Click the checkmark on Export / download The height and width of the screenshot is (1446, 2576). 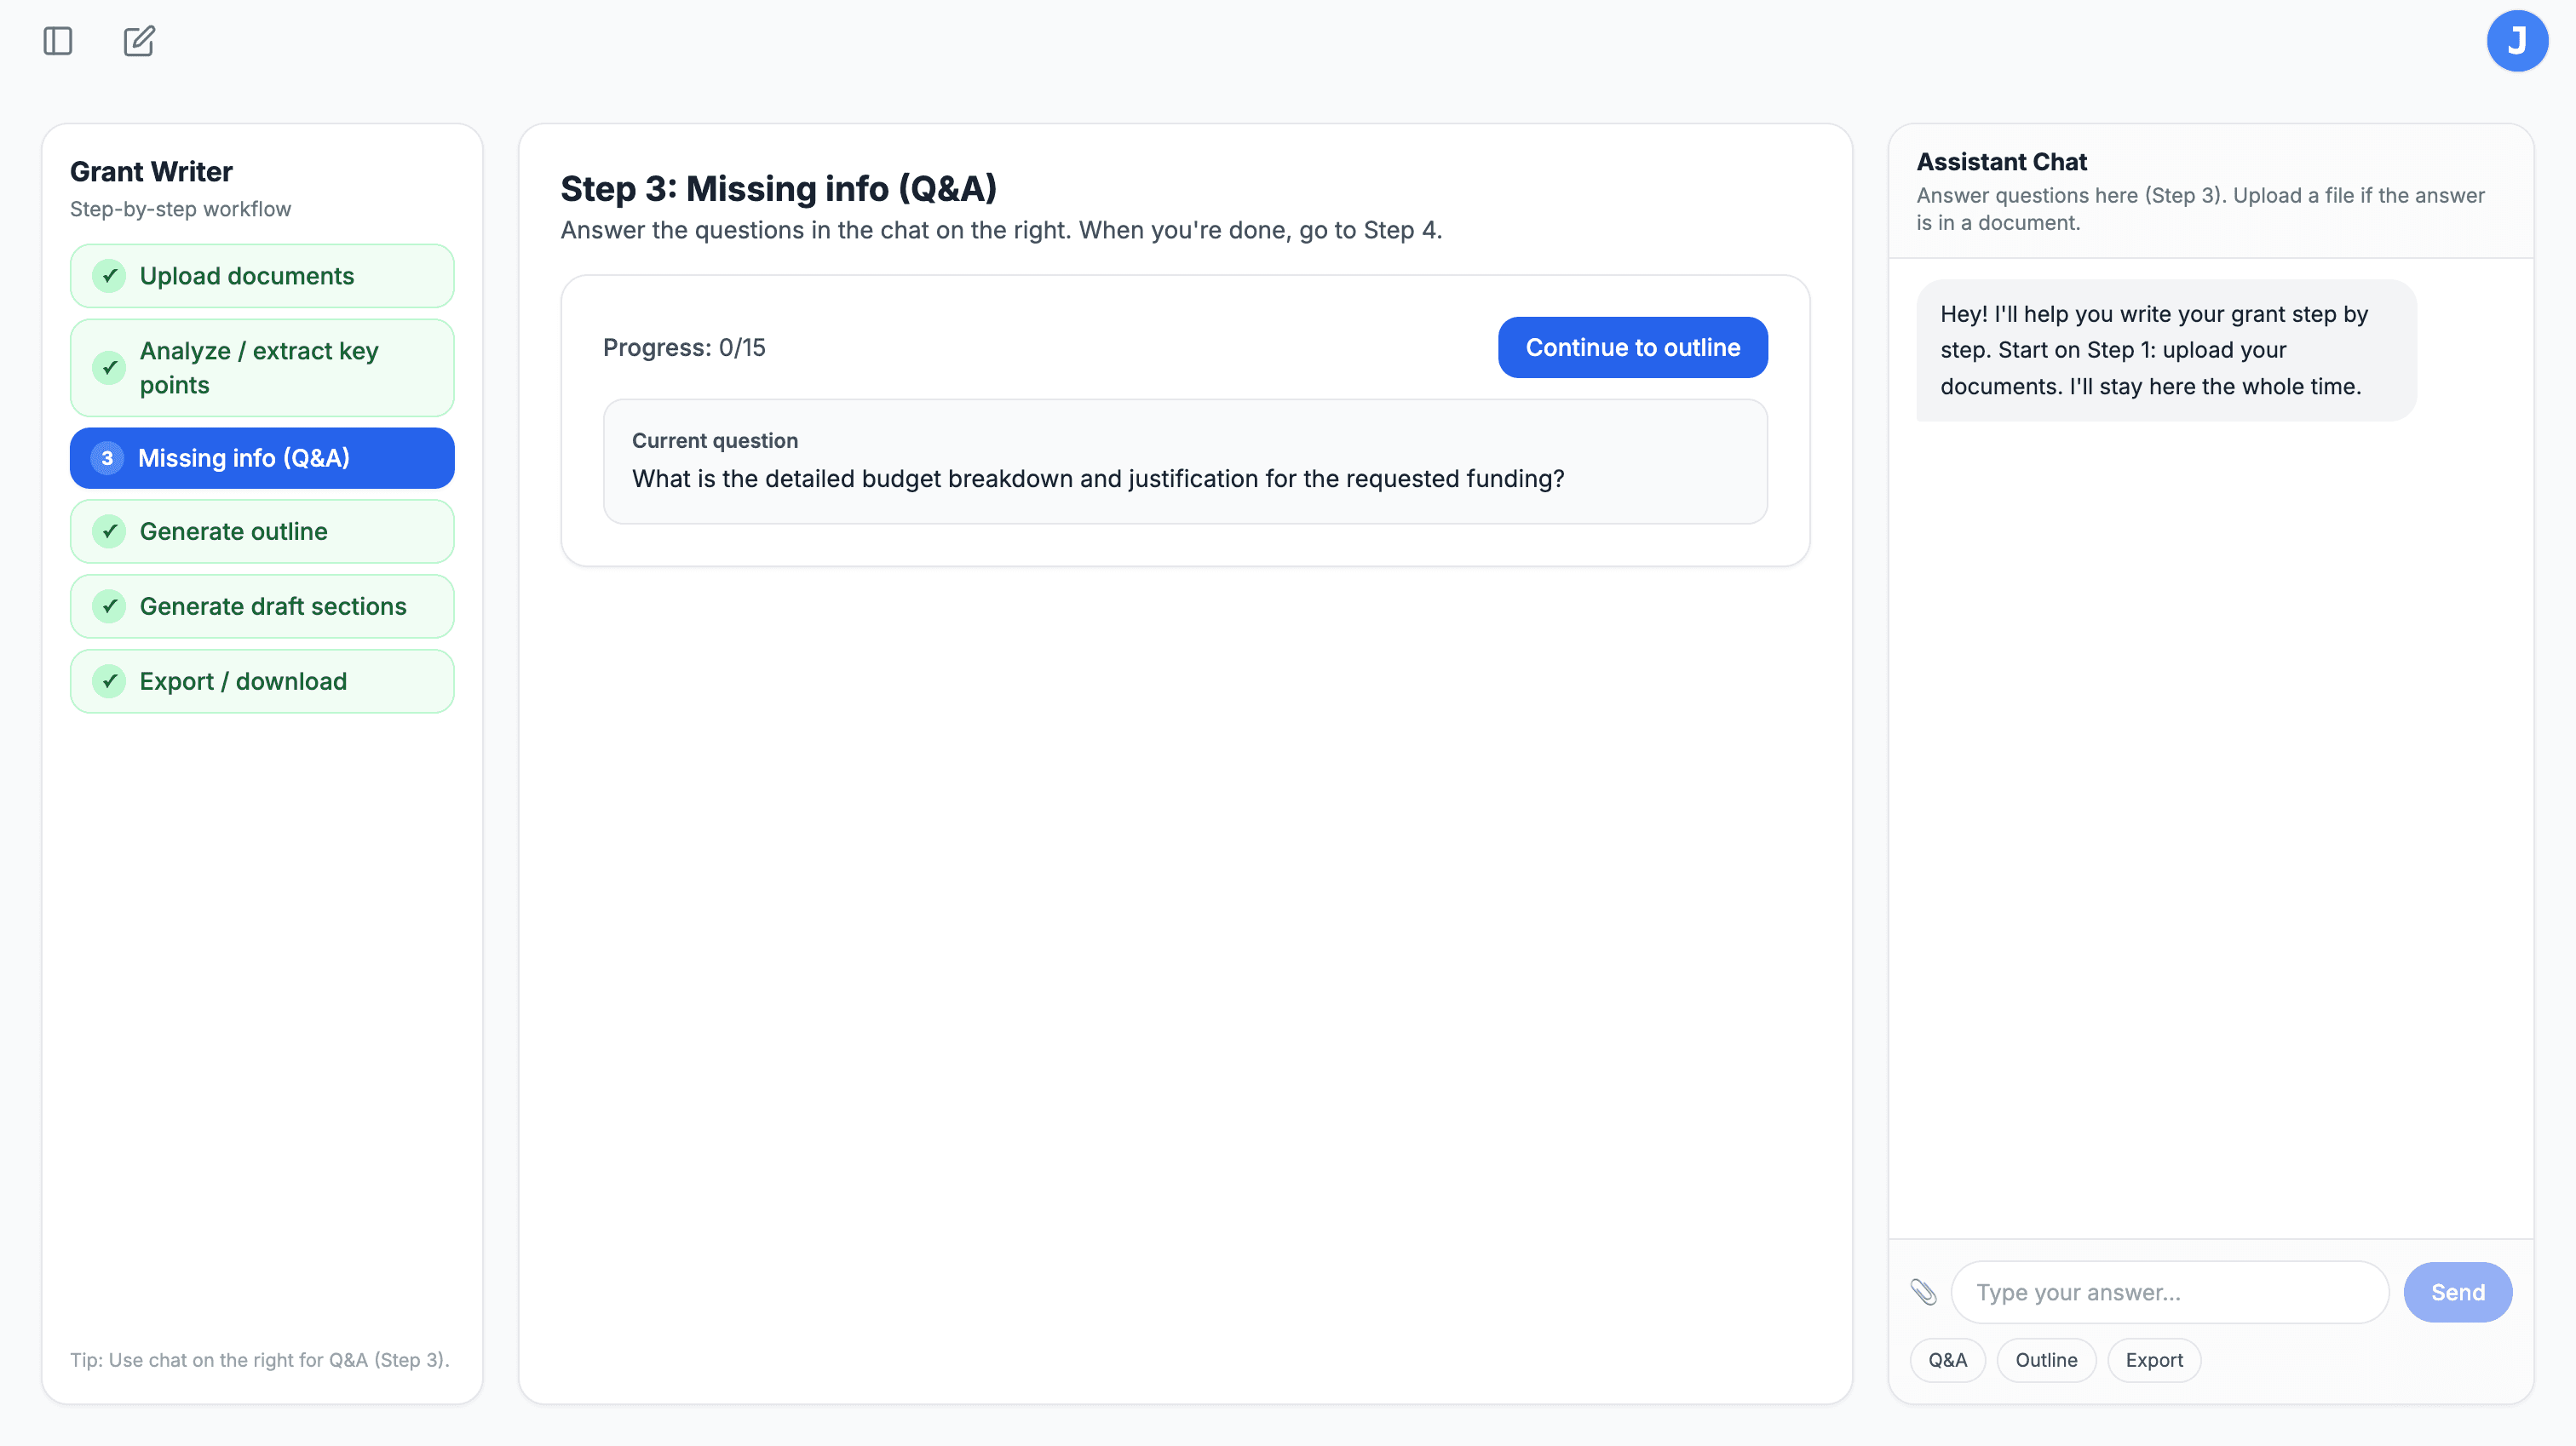click(109, 681)
